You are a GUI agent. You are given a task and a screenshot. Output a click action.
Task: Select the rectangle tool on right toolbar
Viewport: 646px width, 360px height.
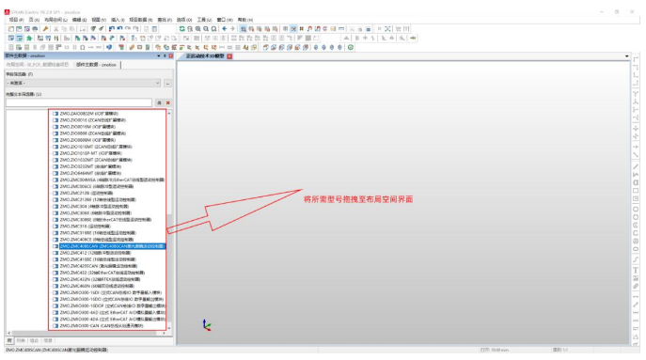pos(636,191)
